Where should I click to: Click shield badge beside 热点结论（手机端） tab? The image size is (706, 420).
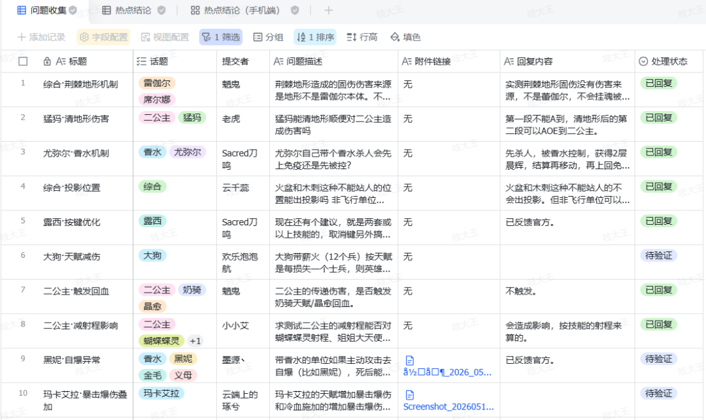pyautogui.click(x=295, y=10)
